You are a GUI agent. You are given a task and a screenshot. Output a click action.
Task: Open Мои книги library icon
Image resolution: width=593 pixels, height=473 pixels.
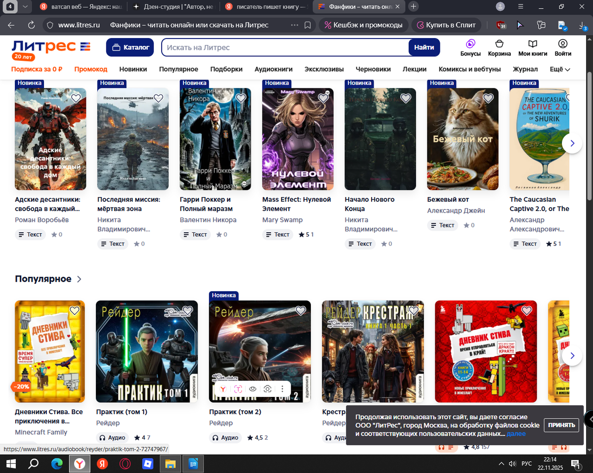[533, 47]
